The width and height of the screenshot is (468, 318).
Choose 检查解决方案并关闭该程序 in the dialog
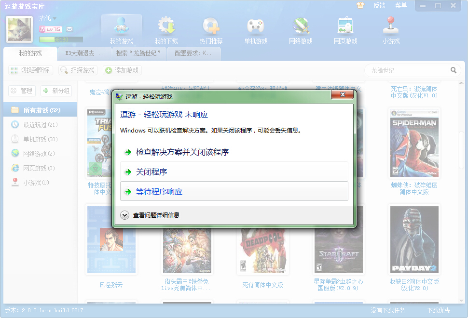click(x=234, y=152)
